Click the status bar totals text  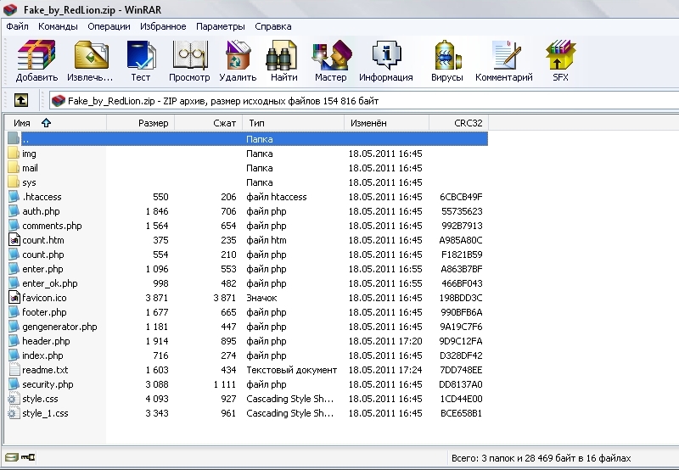click(x=541, y=458)
